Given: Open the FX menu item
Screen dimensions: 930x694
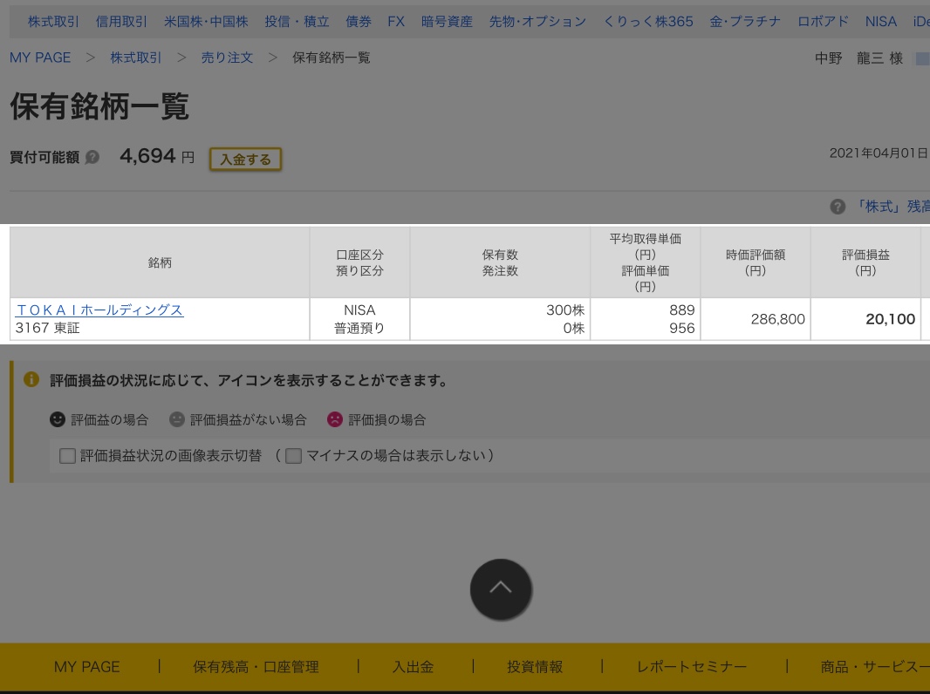Looking at the screenshot, I should (396, 21).
